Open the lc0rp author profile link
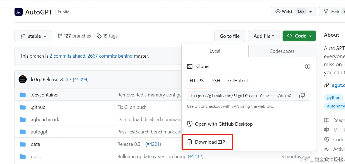Screen dimensions: 345x164 click(x=36, y=80)
